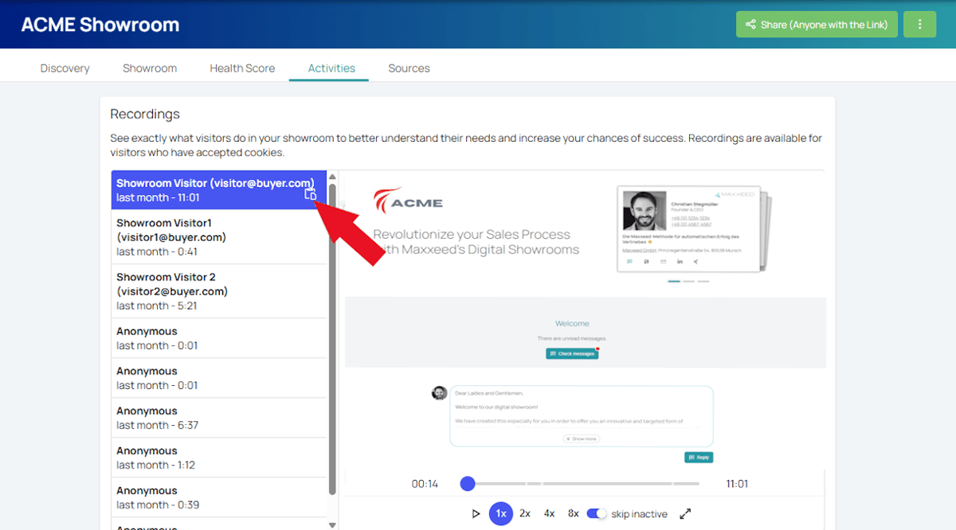Set playback speed to 1x
The image size is (956, 530).
point(501,514)
